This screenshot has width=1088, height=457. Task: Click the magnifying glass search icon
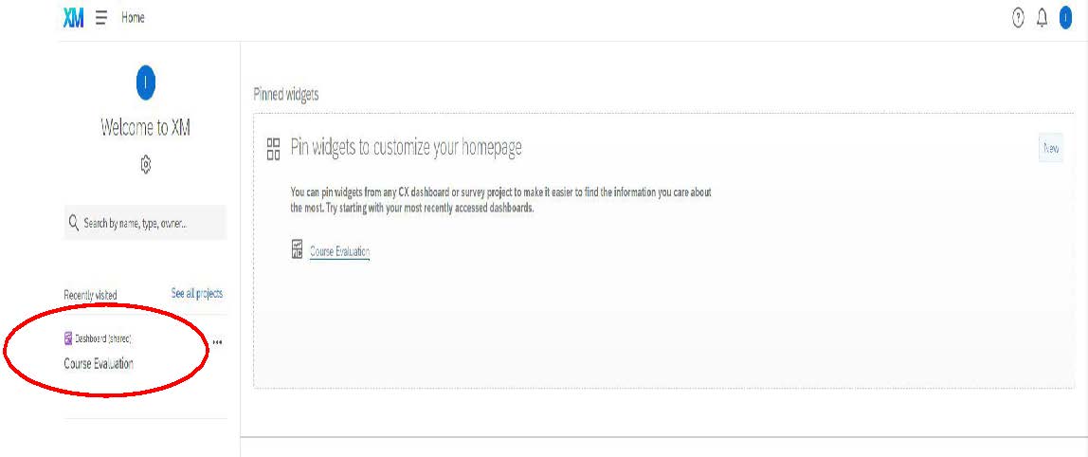(73, 223)
